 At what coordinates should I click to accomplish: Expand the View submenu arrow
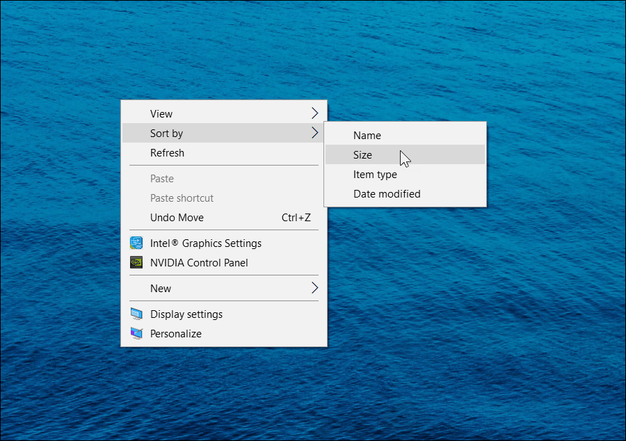click(x=314, y=113)
